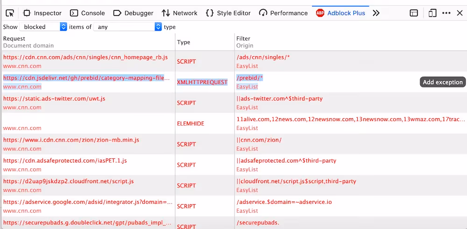Switch to the Performance tab

(x=283, y=13)
